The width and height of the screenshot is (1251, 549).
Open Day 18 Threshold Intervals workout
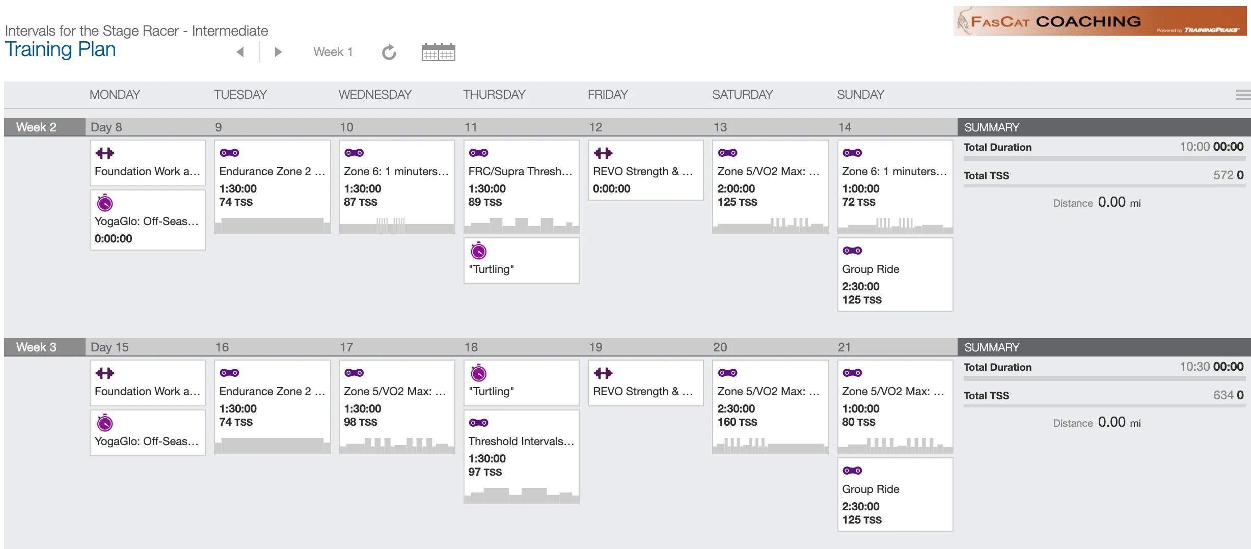pyautogui.click(x=521, y=457)
